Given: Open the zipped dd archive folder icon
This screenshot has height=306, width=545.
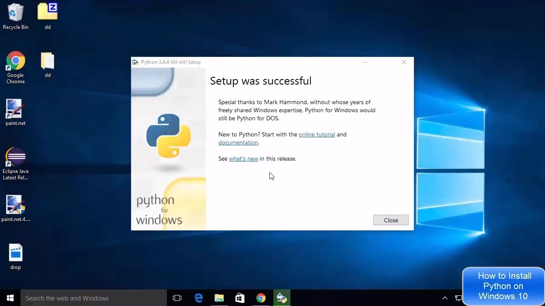Looking at the screenshot, I should [48, 17].
